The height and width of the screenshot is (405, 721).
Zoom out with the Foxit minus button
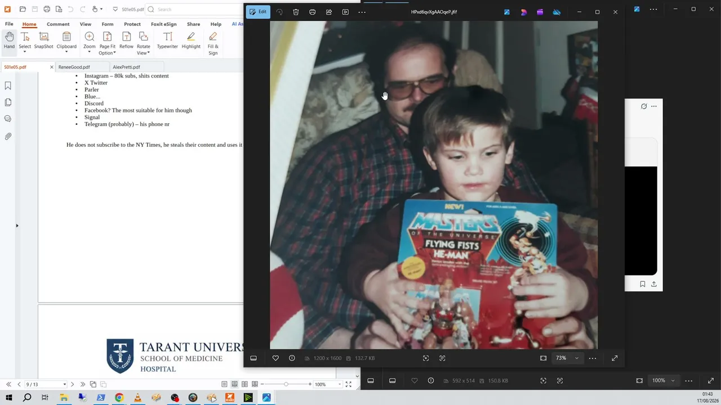click(262, 384)
